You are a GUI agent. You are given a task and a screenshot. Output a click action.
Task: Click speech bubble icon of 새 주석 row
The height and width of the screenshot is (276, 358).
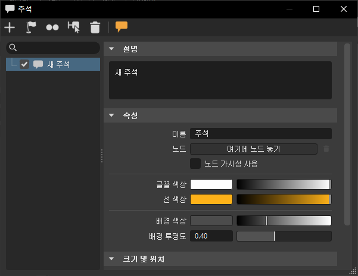pyautogui.click(x=38, y=64)
